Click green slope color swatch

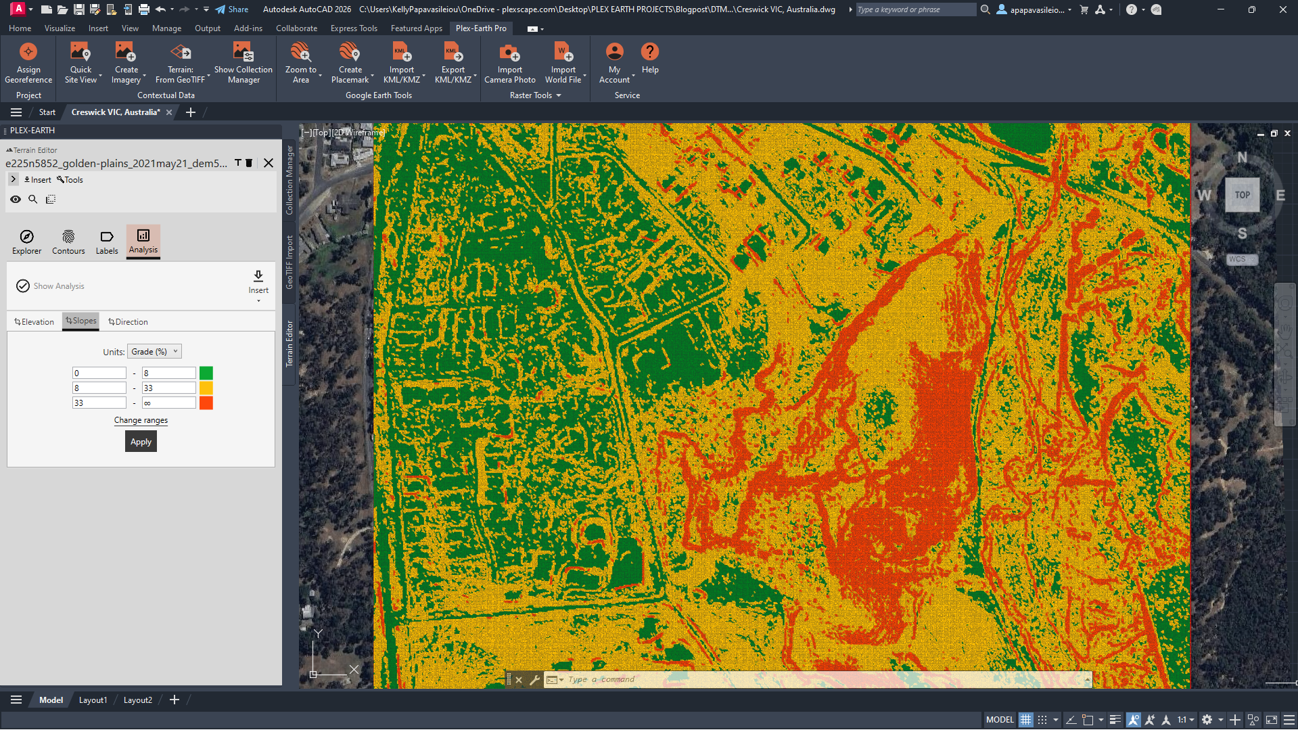coord(206,373)
